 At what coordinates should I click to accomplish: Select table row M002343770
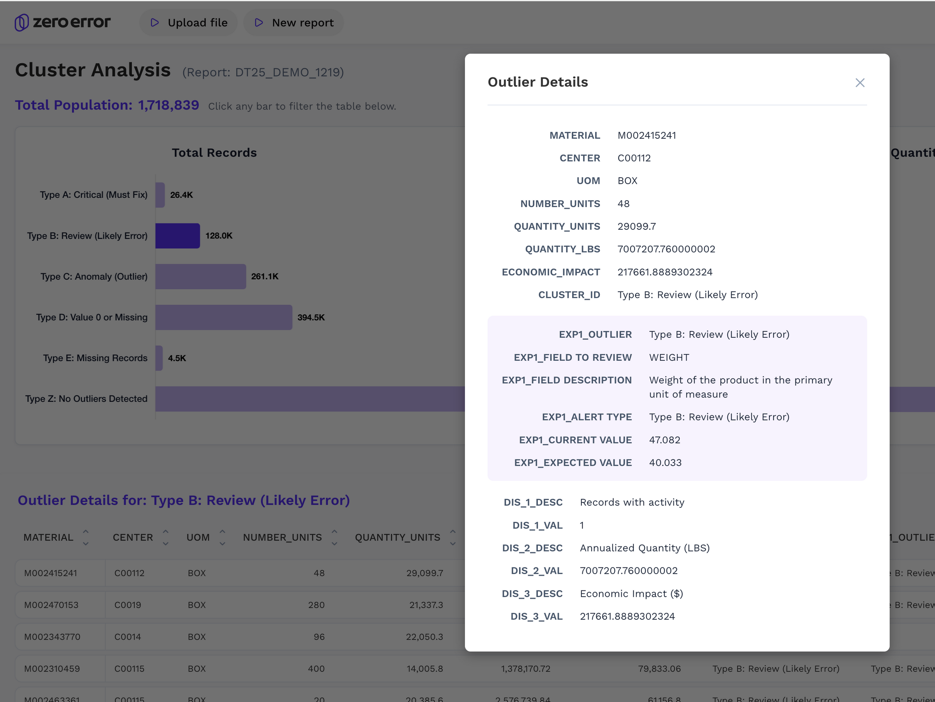pyautogui.click(x=240, y=637)
